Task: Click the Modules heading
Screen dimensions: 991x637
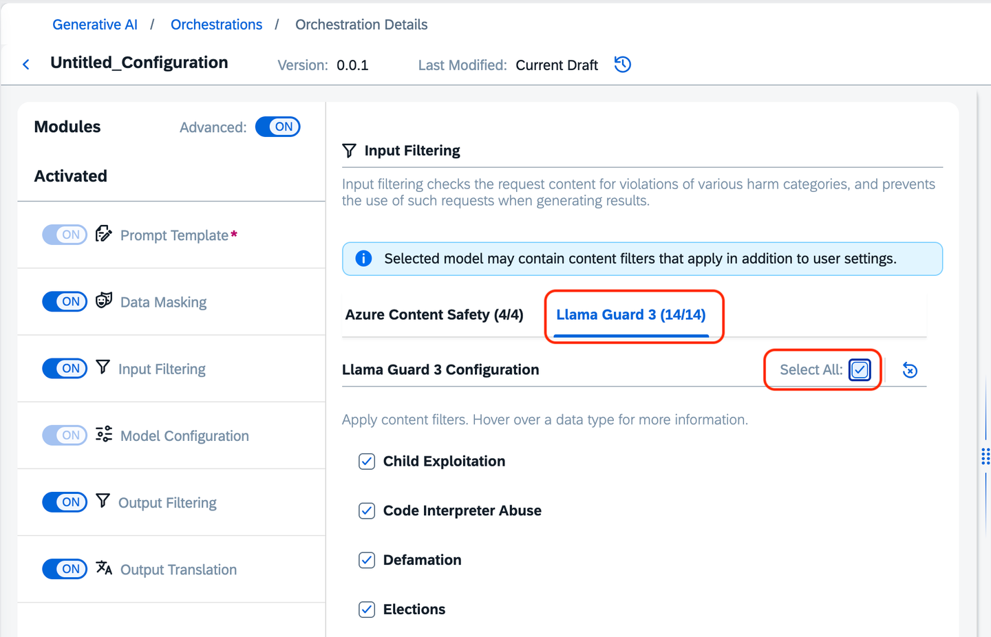Action: pos(67,127)
